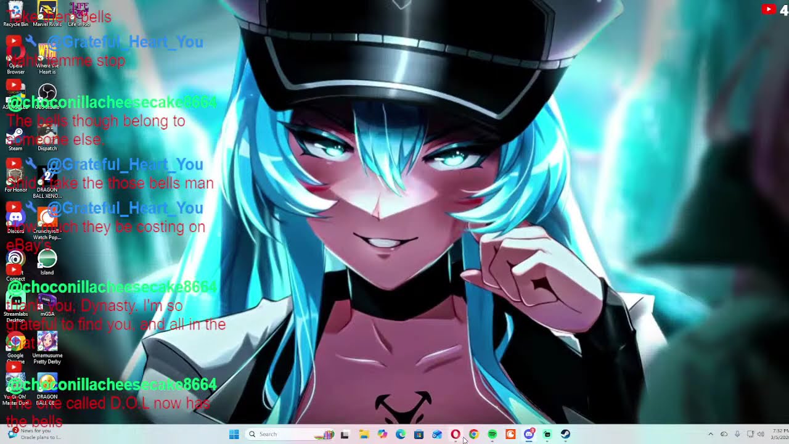The height and width of the screenshot is (444, 789).
Task: Open Steam from the taskbar
Action: pos(565,434)
